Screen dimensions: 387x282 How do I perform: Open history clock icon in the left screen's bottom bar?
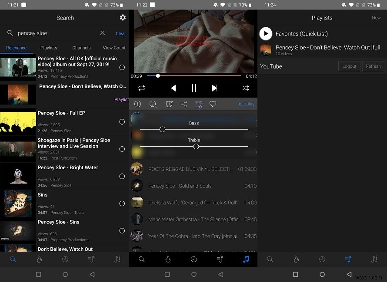pos(65,259)
